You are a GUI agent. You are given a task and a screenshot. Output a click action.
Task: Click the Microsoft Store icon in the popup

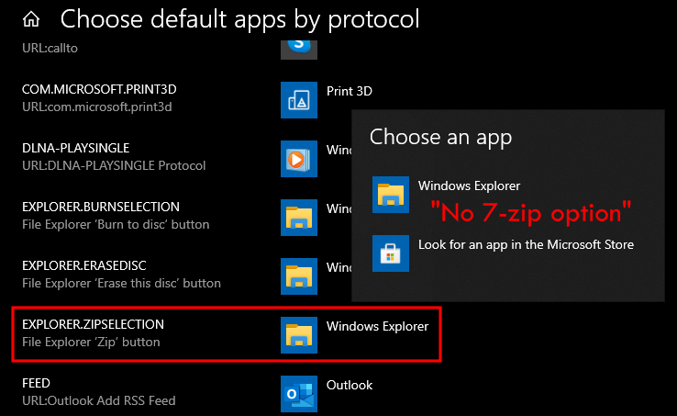391,253
